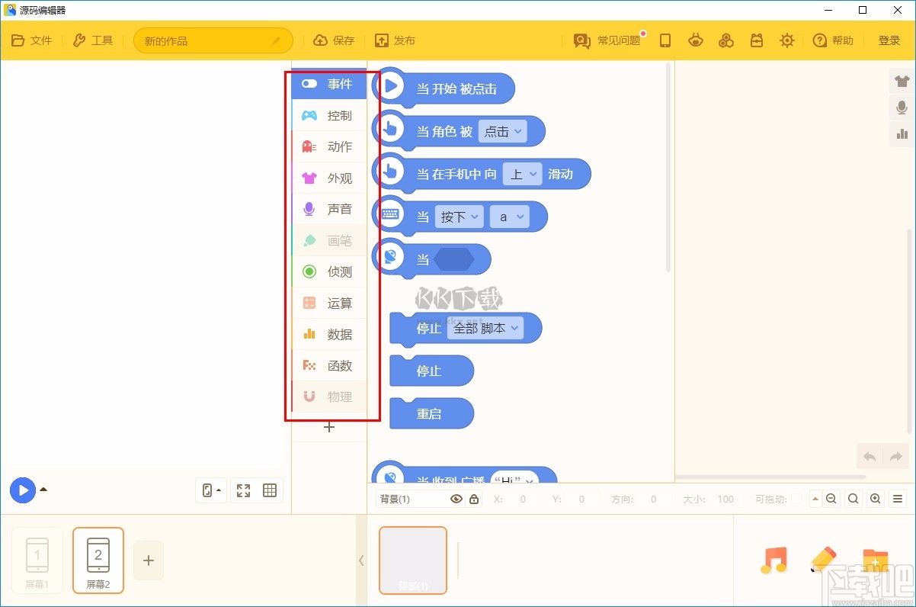Add a backdrop with the folder-plus icon

tap(875, 560)
